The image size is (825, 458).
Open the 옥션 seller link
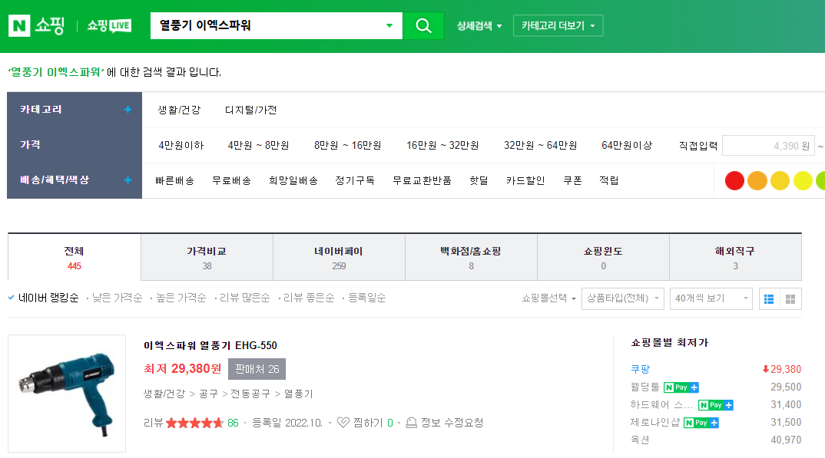coord(640,440)
